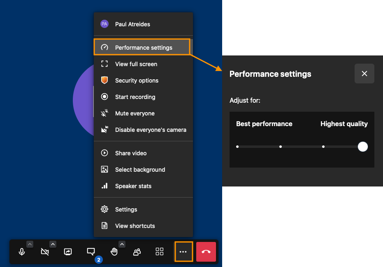Open the participants panel icon
The image size is (383, 267).
point(137,252)
